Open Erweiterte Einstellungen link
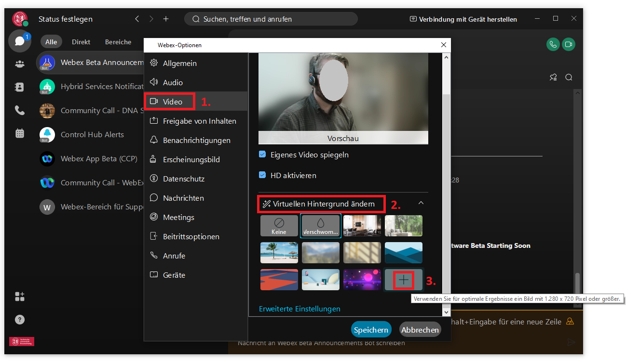Image resolution: width=626 pixels, height=361 pixels. click(299, 309)
